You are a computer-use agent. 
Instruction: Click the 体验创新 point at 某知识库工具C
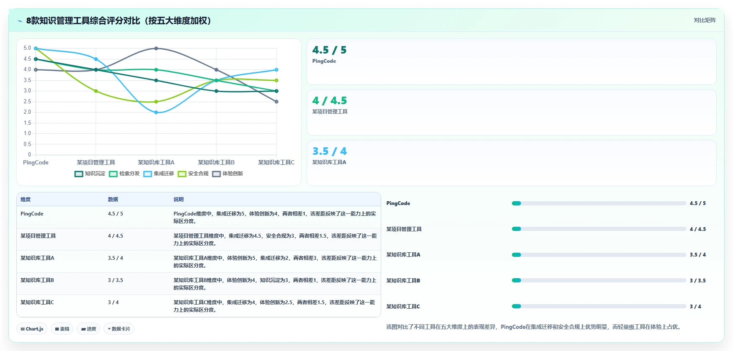coord(276,102)
